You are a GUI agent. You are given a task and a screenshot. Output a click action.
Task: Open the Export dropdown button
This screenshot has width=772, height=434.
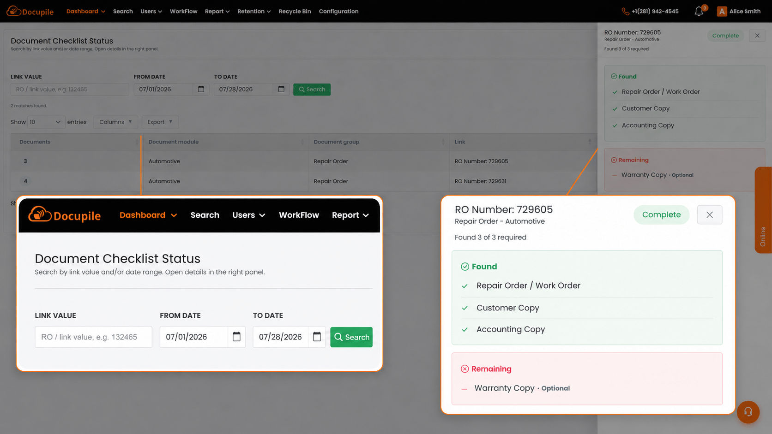[160, 122]
